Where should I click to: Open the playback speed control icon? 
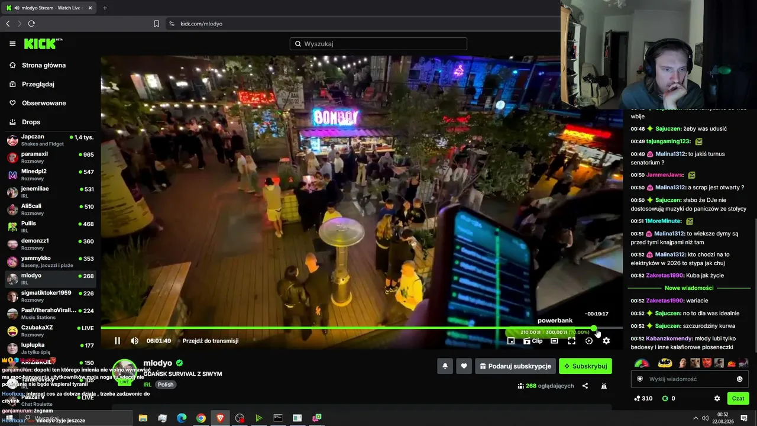589,341
